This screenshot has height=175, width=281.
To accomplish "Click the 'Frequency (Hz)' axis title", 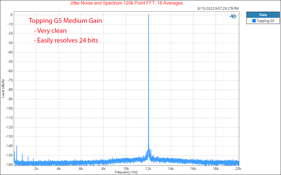I will 126,172.
